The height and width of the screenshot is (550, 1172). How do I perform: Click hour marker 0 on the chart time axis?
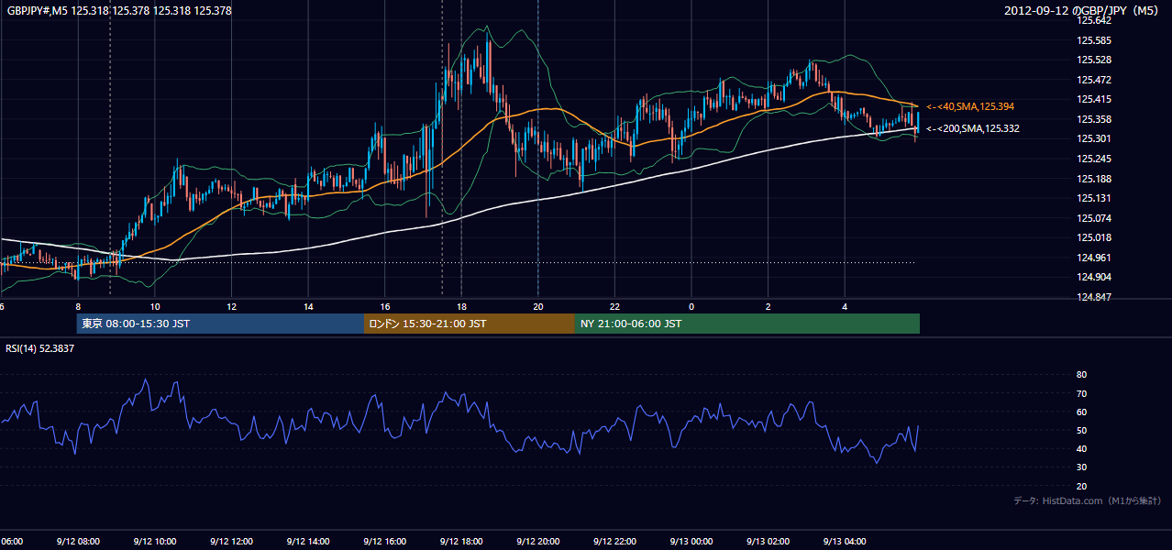[691, 306]
